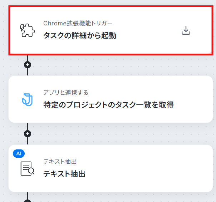216x202 pixels.
Task: Click the Chrome拡張機能トリガー label
Action: pyautogui.click(x=78, y=24)
